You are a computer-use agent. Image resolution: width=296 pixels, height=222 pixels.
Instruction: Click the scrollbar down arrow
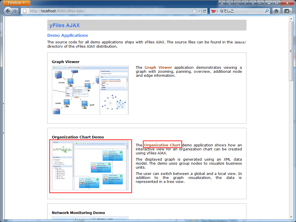coord(291,216)
